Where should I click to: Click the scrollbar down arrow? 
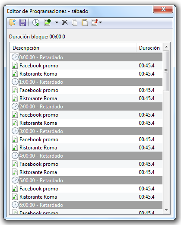click(x=166, y=210)
